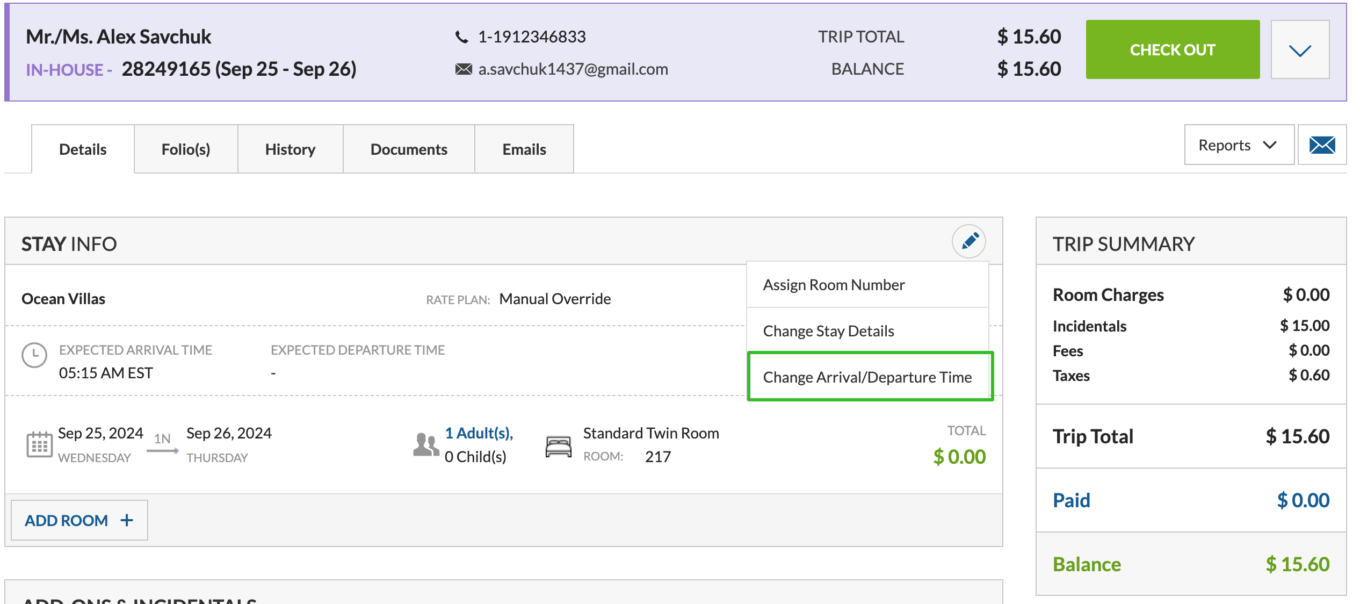Viewport: 1360px width, 604px height.
Task: Click the bed icon by Standard Twin Room
Action: pos(558,446)
